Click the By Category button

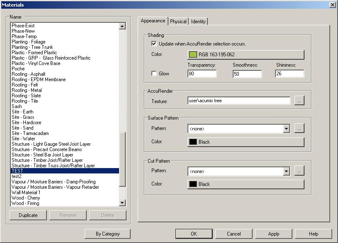pyautogui.click(x=107, y=234)
